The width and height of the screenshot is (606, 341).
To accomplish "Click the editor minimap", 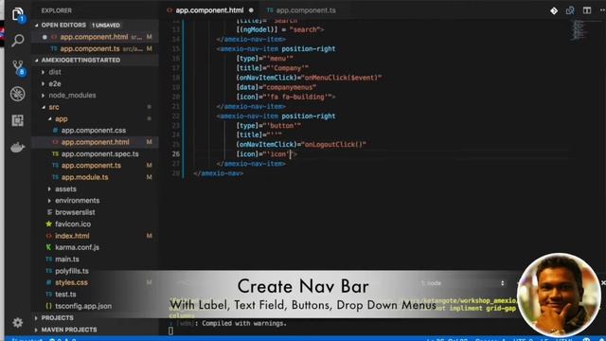I will pos(579,29).
